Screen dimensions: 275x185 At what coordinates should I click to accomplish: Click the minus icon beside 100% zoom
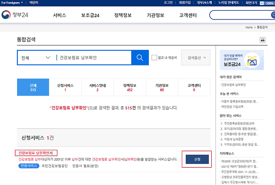(x=262, y=3)
